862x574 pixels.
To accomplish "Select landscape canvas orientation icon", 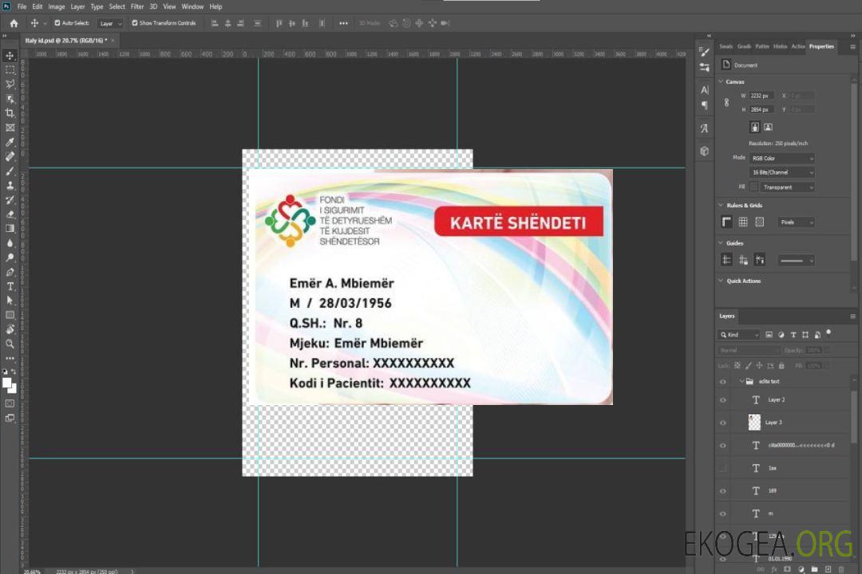I will (x=768, y=127).
